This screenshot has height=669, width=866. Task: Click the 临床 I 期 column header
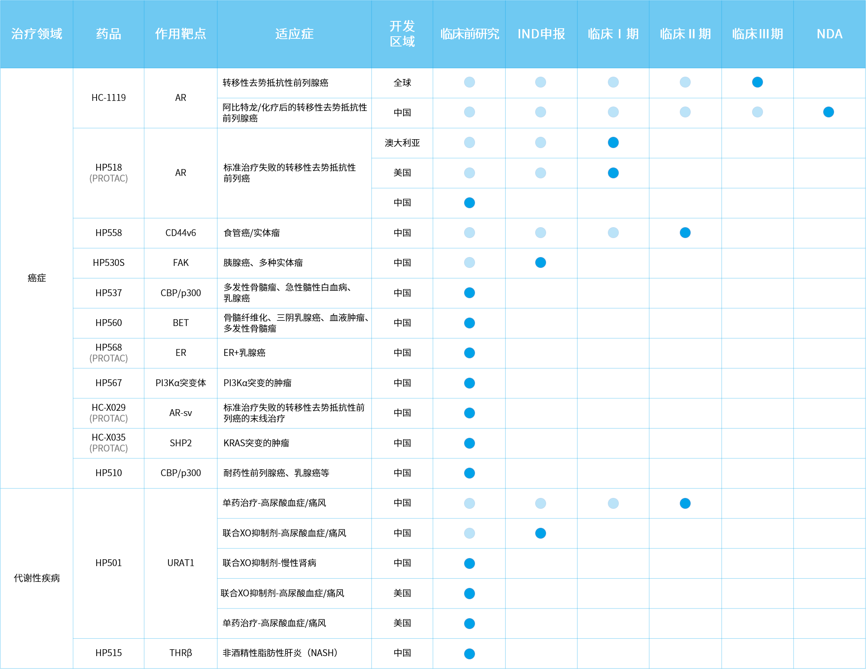point(613,34)
